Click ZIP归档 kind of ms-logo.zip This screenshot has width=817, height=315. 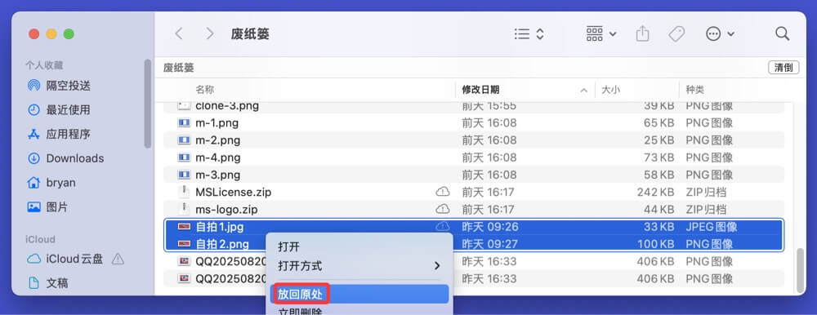pos(706,210)
